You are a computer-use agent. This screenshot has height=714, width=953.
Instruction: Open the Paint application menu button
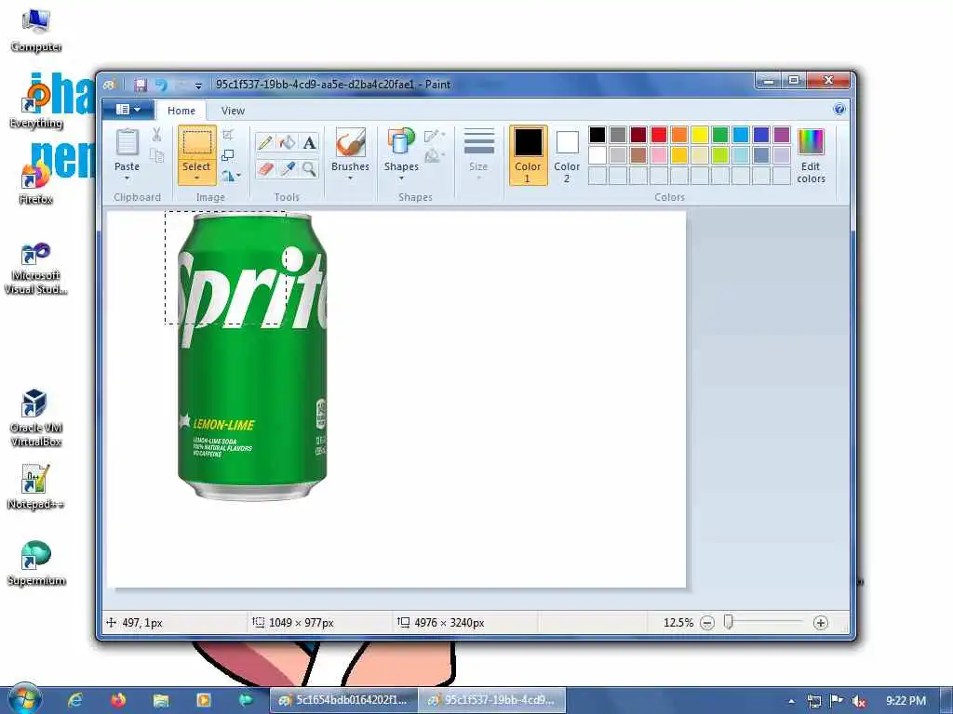(x=128, y=110)
